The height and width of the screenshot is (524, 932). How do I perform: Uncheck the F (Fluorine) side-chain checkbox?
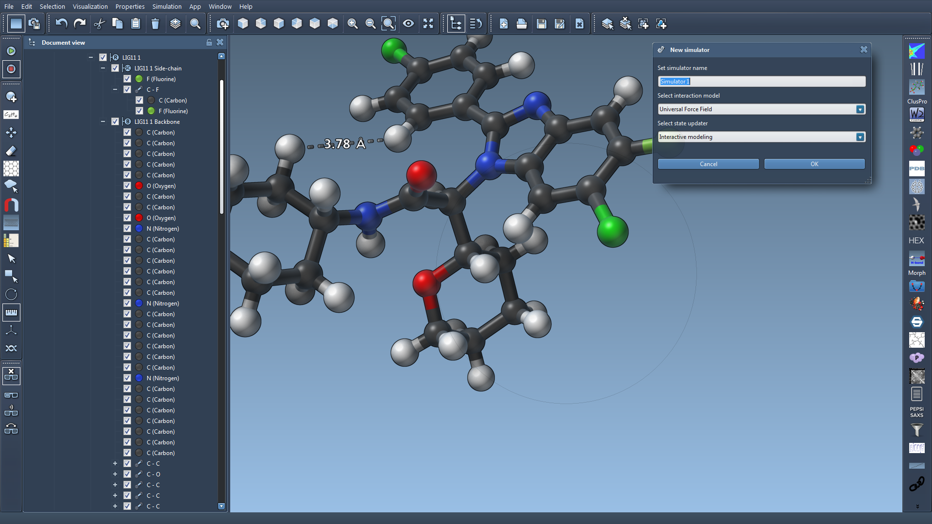click(x=127, y=79)
